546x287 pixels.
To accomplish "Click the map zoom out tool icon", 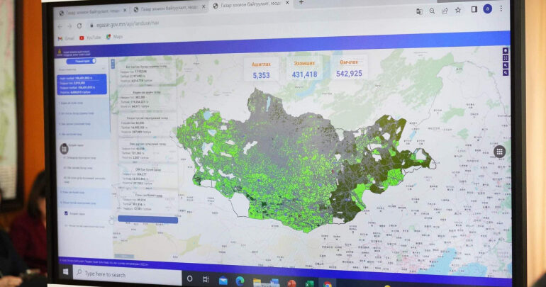I will [x=505, y=73].
